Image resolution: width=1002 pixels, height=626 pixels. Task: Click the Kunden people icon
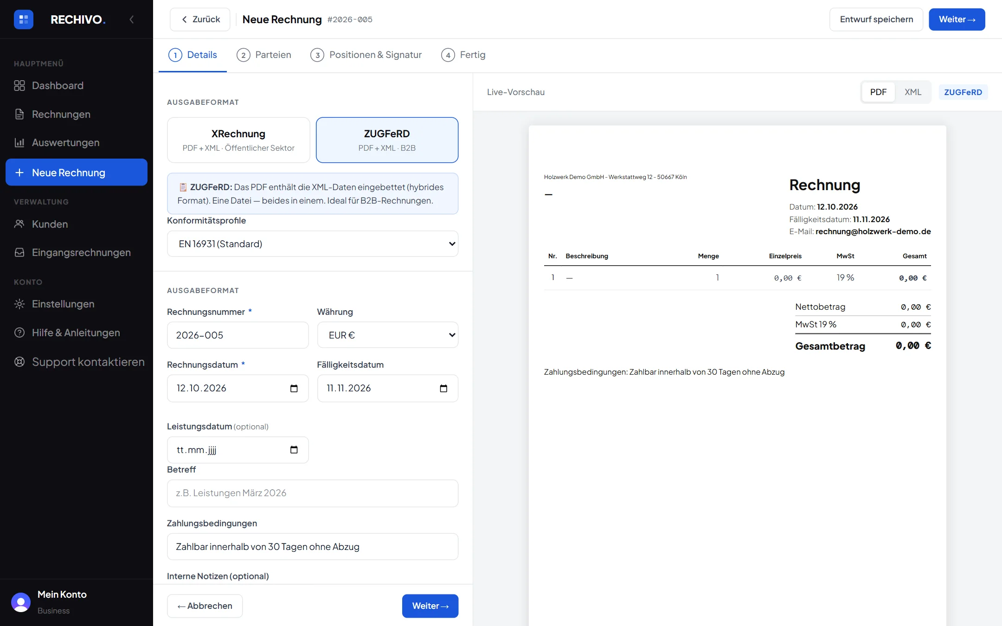19,224
